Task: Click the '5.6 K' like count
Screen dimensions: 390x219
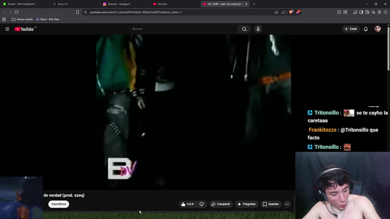Action: click(x=190, y=204)
